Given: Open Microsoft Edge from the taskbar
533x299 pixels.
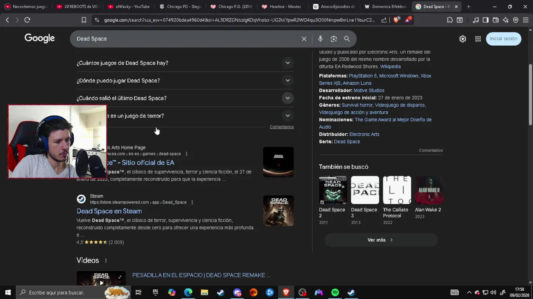Looking at the screenshot, I should [x=188, y=292].
